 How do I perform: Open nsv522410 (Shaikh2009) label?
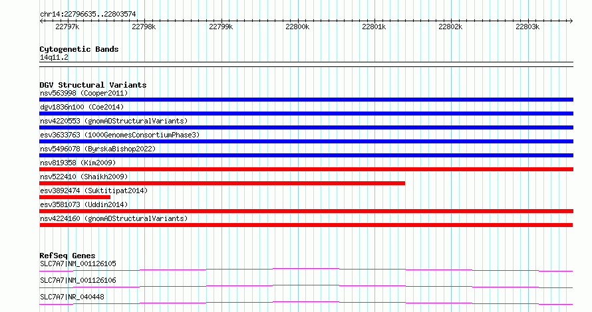[x=84, y=177]
